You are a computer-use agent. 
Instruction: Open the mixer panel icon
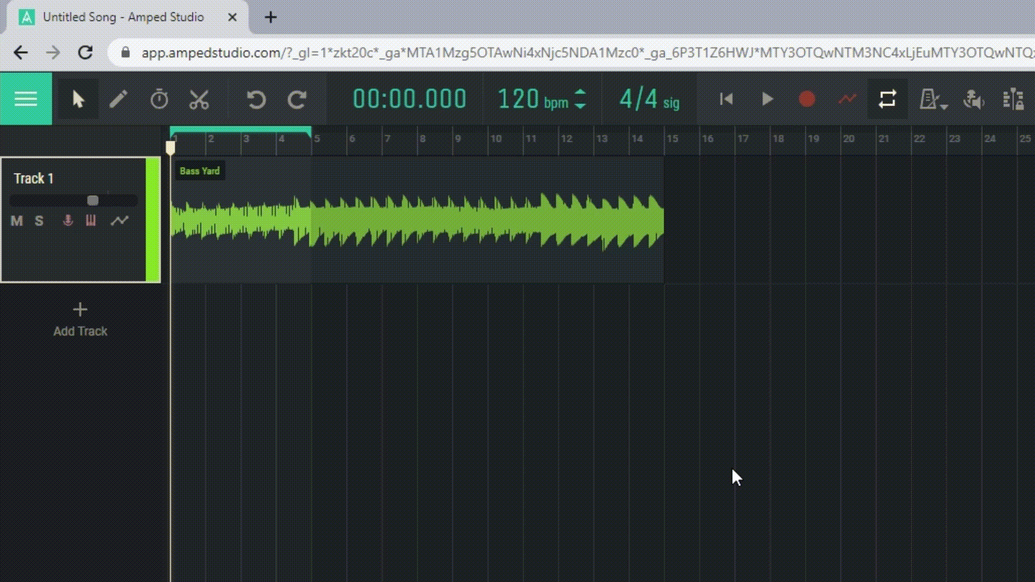[x=1014, y=99]
